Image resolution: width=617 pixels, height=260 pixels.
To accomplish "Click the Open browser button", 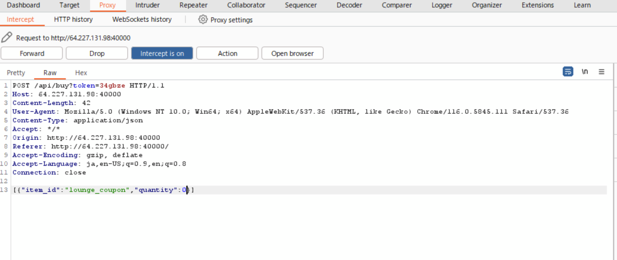I will [292, 53].
